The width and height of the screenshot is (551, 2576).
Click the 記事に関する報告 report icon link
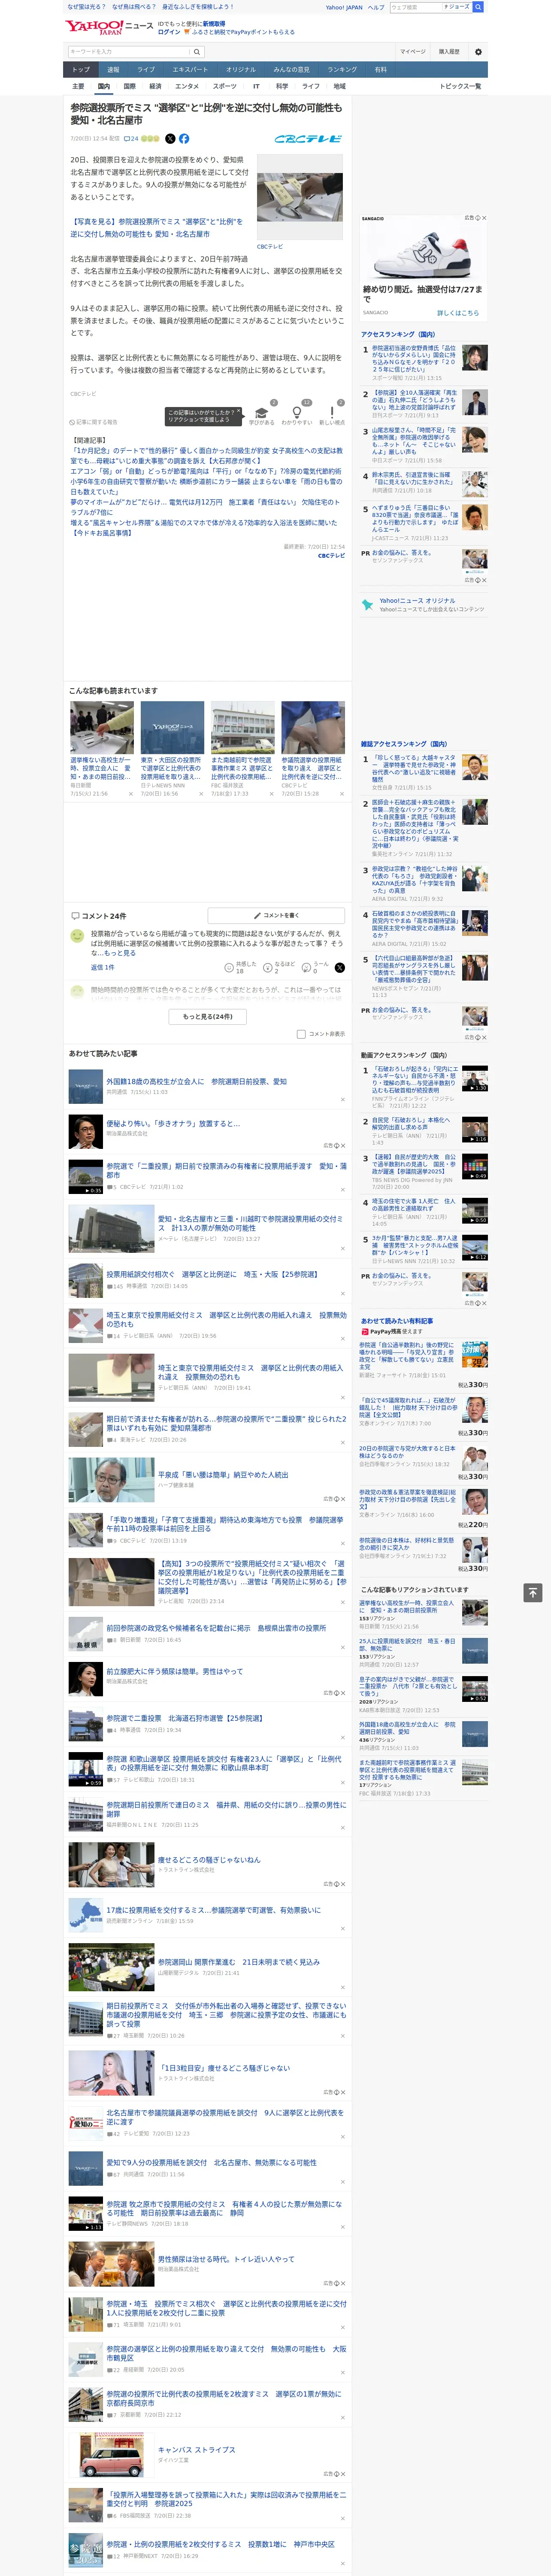tap(94, 422)
